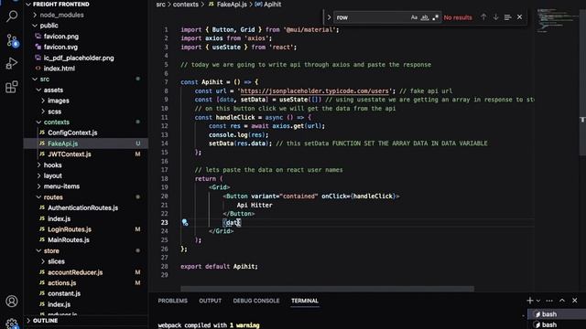Switch to the OUTPUT panel tab
Screen dimensions: 586x329
click(210, 301)
